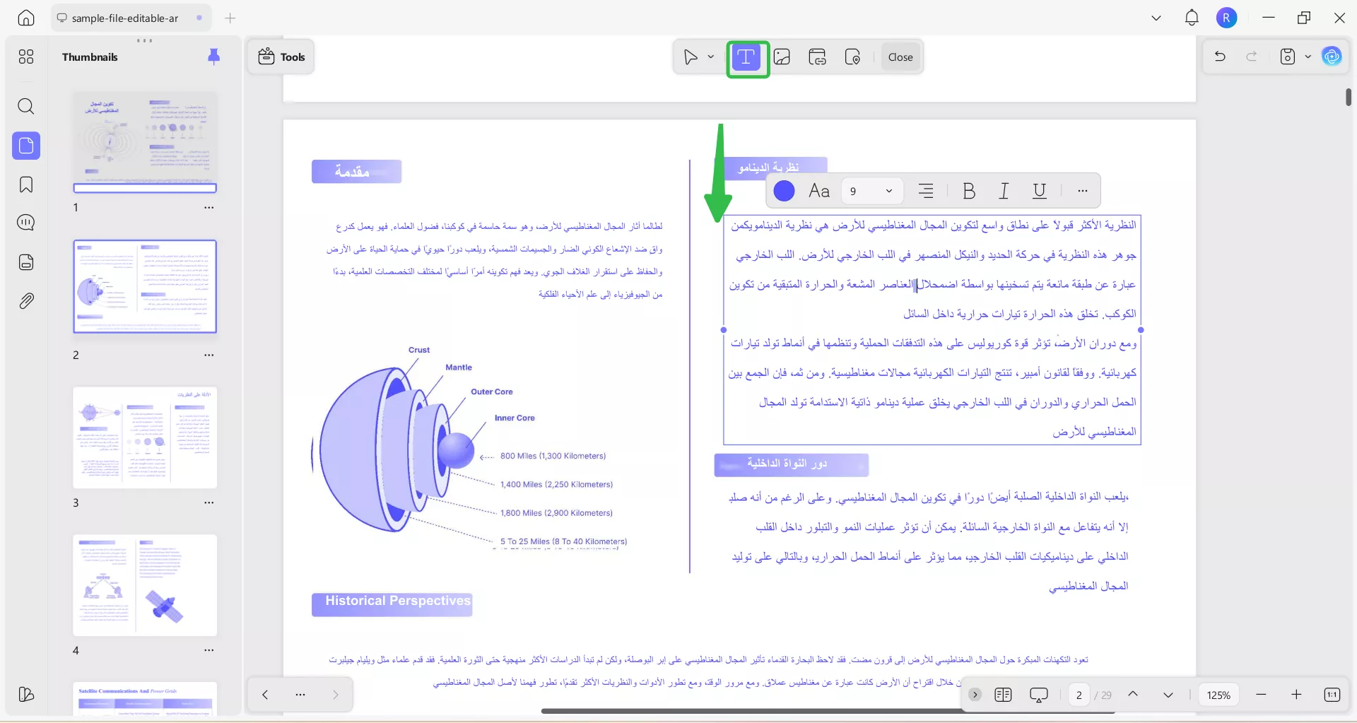
Task: Open the sidebar icon below Comments
Action: (26, 262)
